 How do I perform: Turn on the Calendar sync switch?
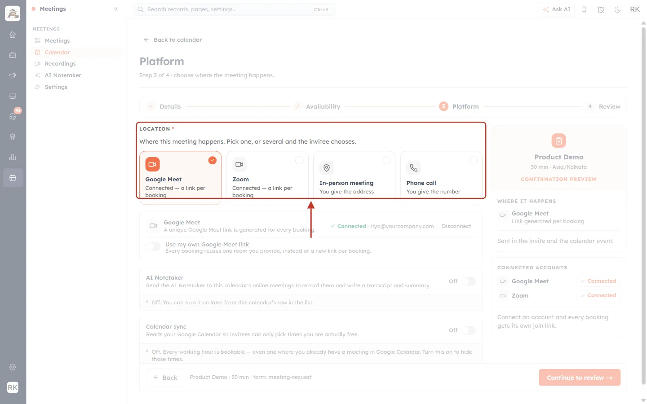[x=469, y=330]
